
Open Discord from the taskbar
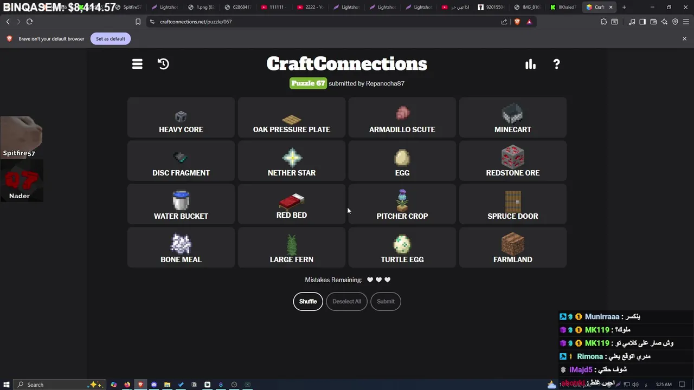click(154, 385)
